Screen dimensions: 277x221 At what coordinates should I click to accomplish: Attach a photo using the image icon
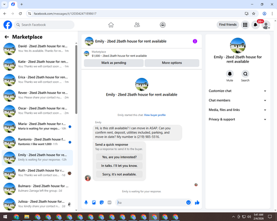coord(94,203)
